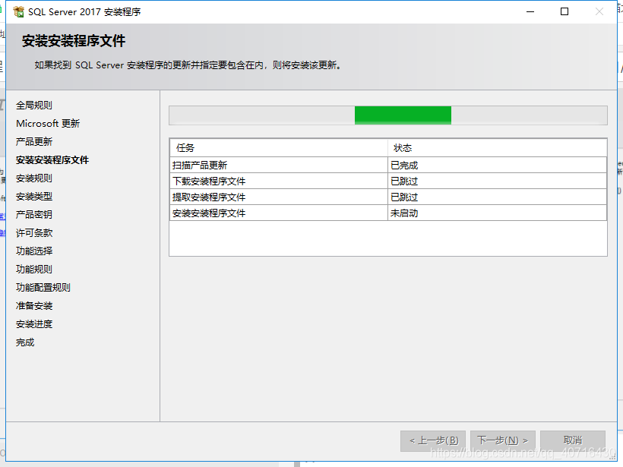Viewport: 623px width, 467px height.
Task: Click the 已跳过 status for 下载安装程序文件
Action: click(497, 181)
